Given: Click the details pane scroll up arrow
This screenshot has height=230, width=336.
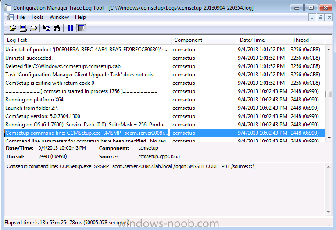Looking at the screenshot, I should click(328, 167).
